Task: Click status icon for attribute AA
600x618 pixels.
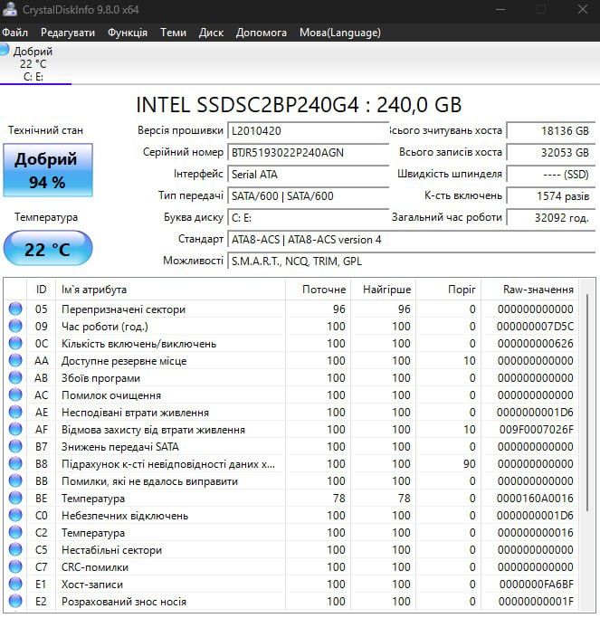Action: point(15,361)
